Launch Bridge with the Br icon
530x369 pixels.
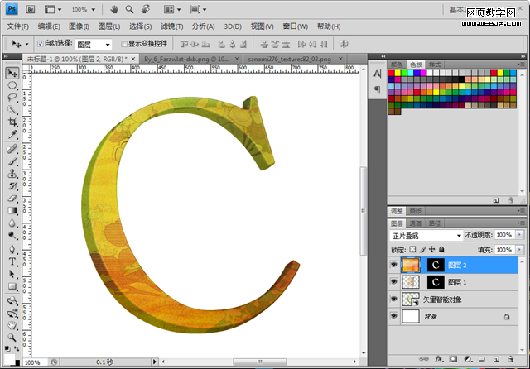[31, 9]
